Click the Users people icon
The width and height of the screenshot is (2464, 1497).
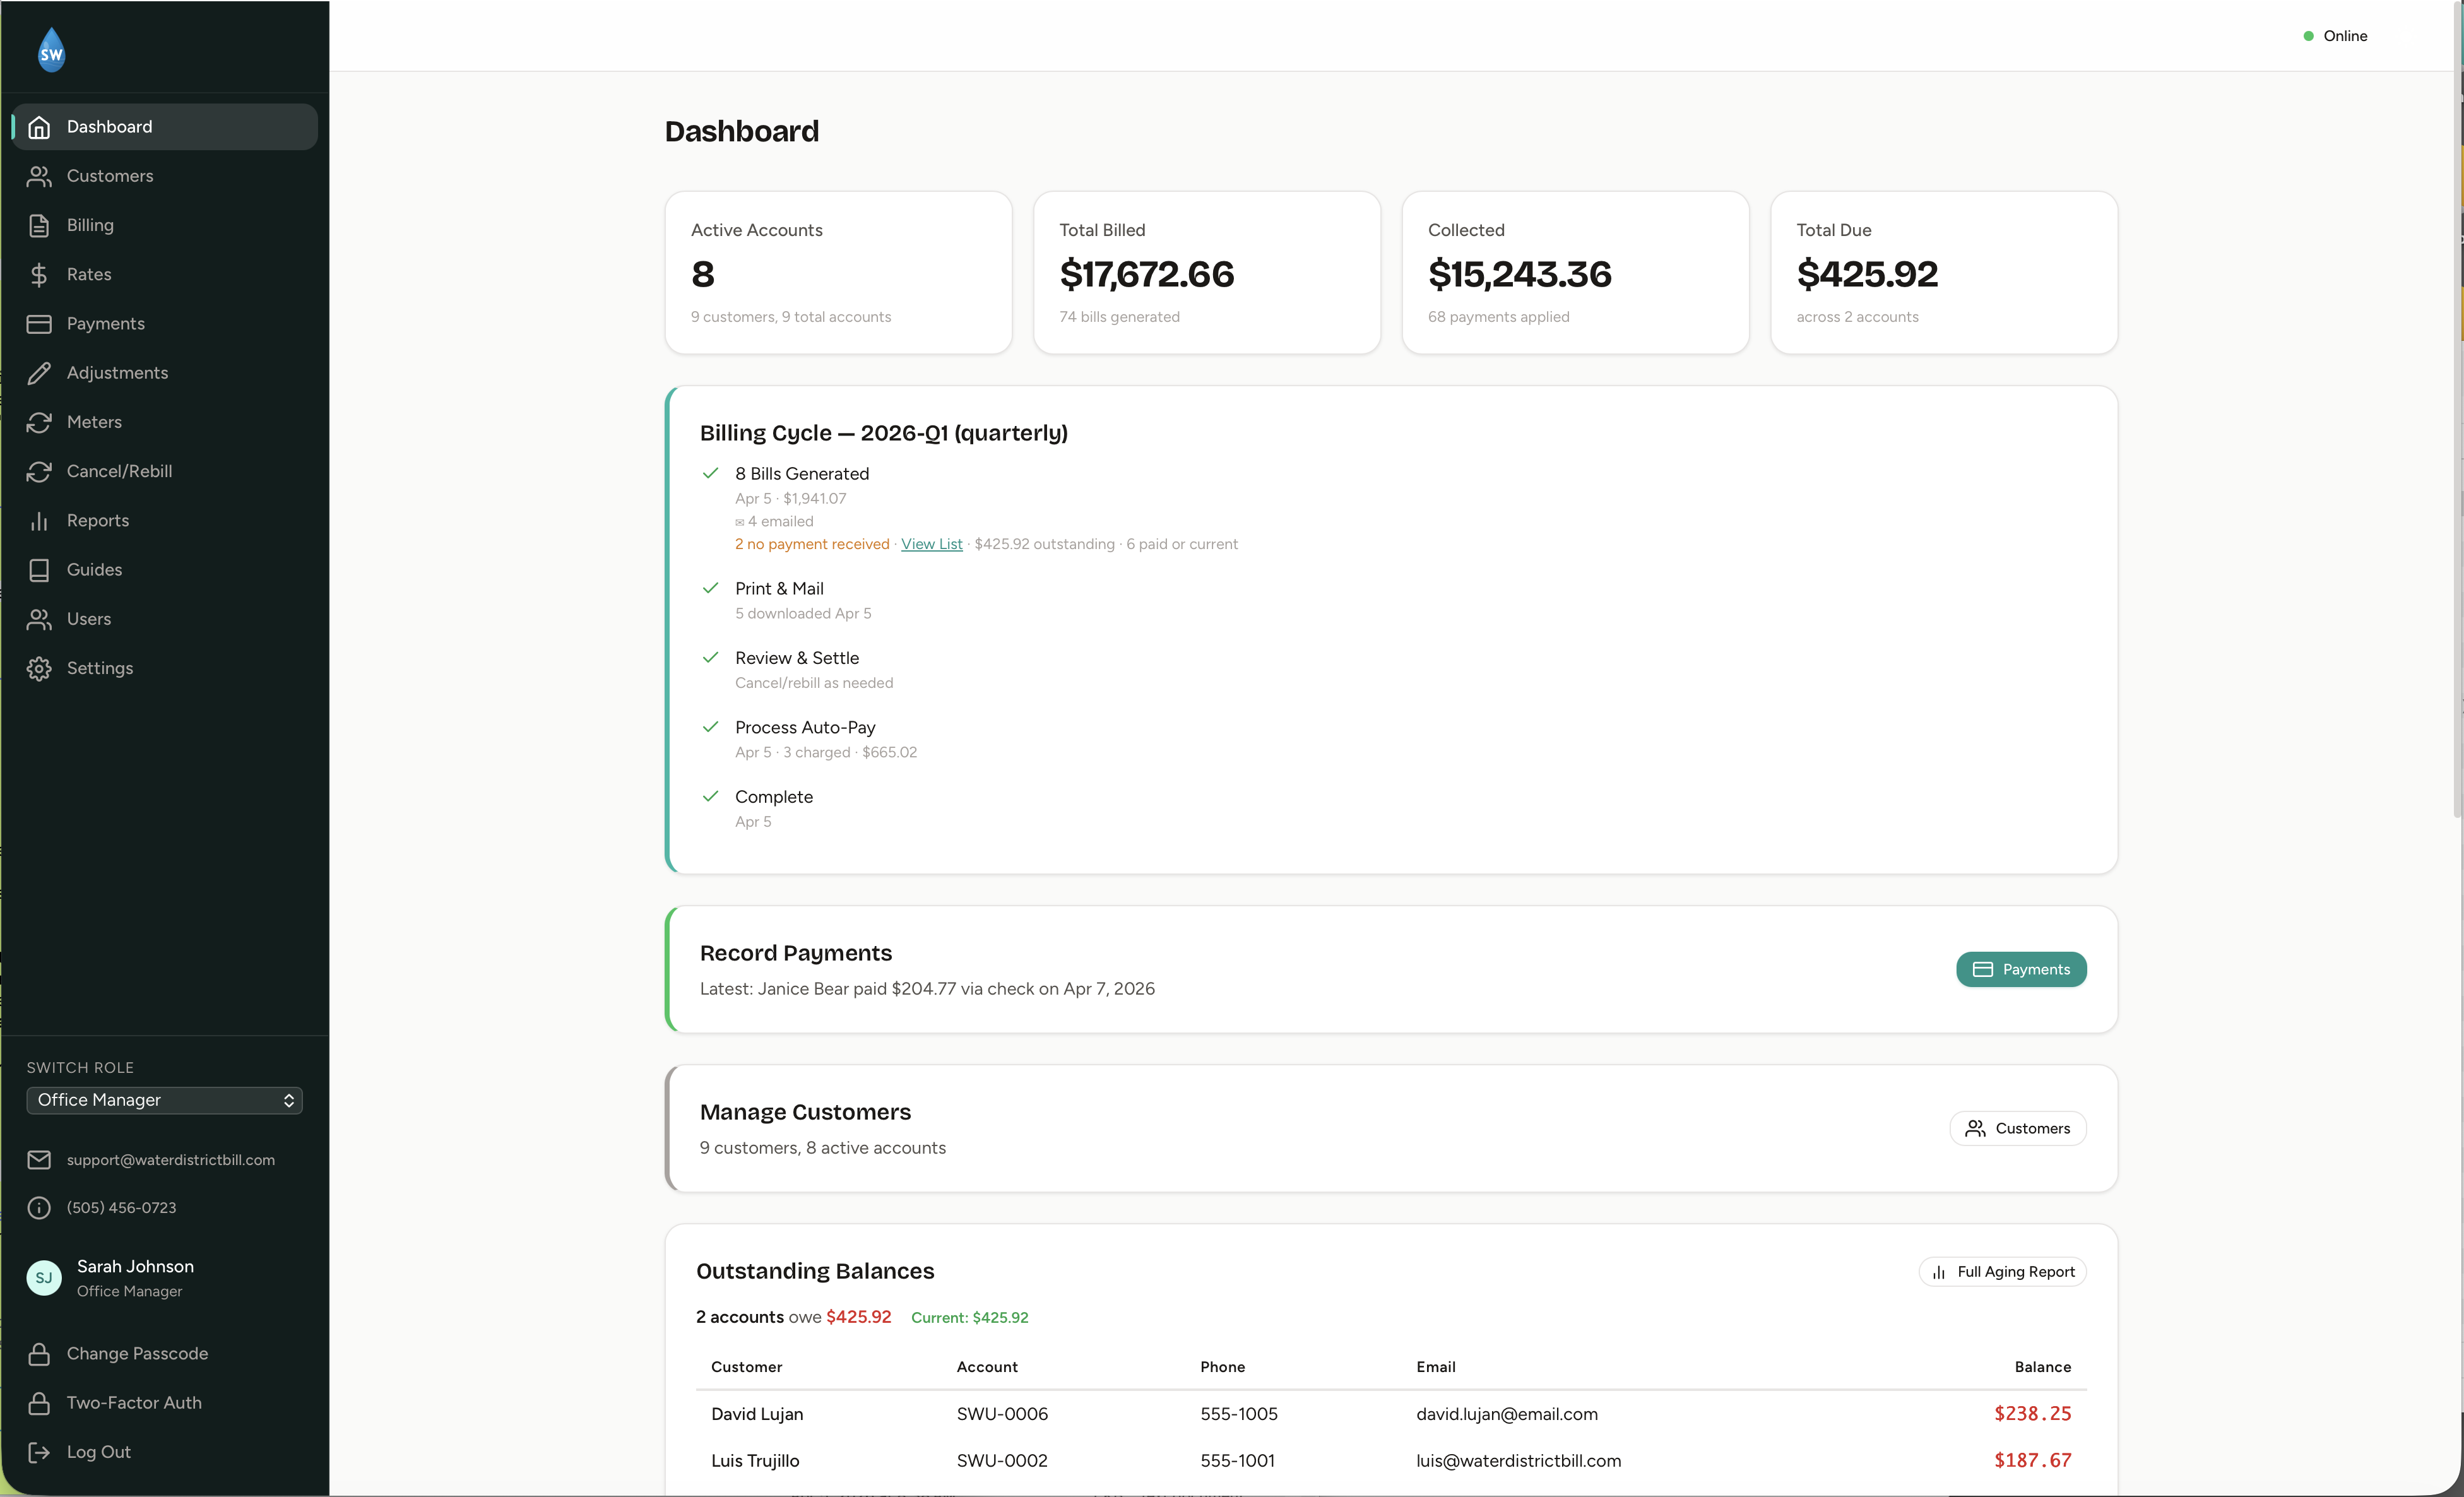[39, 619]
